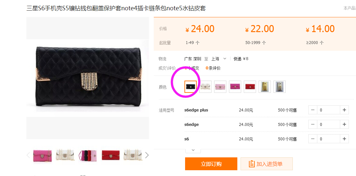Click the 立即订购 order button
The height and width of the screenshot is (176, 356).
(211, 164)
